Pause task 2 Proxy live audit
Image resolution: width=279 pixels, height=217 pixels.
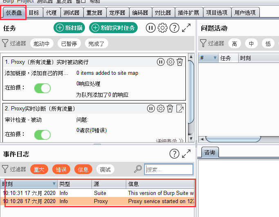151,109
